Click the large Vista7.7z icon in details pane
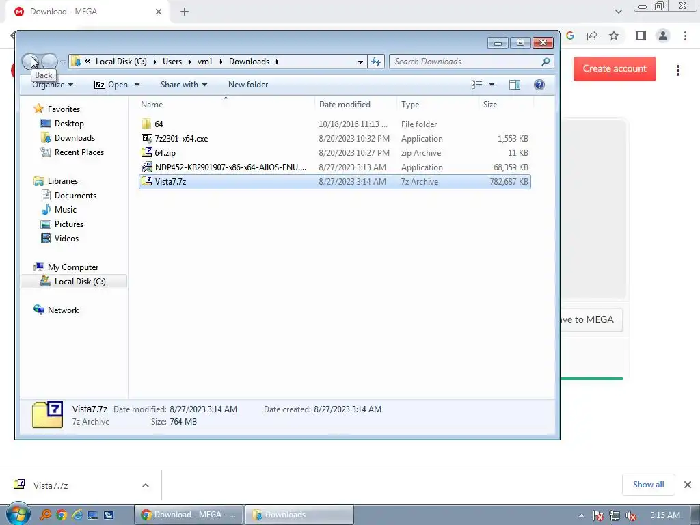 pyautogui.click(x=48, y=415)
